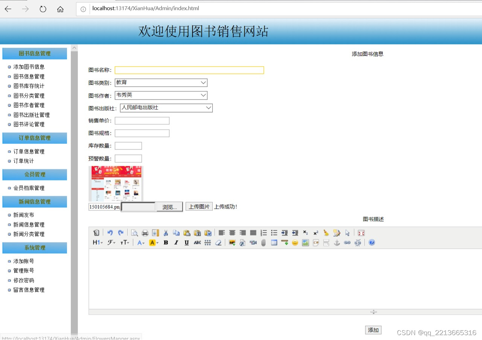Undo the last editor action
Screen dimensions: 482x340
(x=110, y=233)
